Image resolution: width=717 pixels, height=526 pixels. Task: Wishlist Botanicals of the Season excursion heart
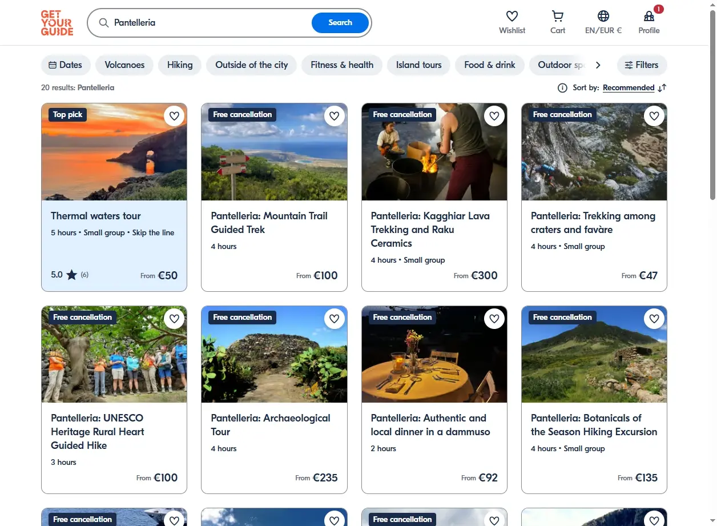pyautogui.click(x=654, y=318)
